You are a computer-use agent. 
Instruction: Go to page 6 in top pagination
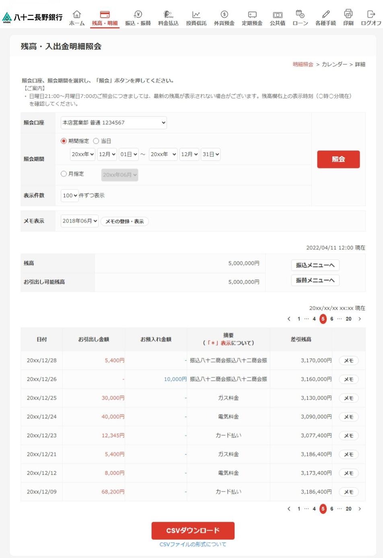pyautogui.click(x=332, y=319)
